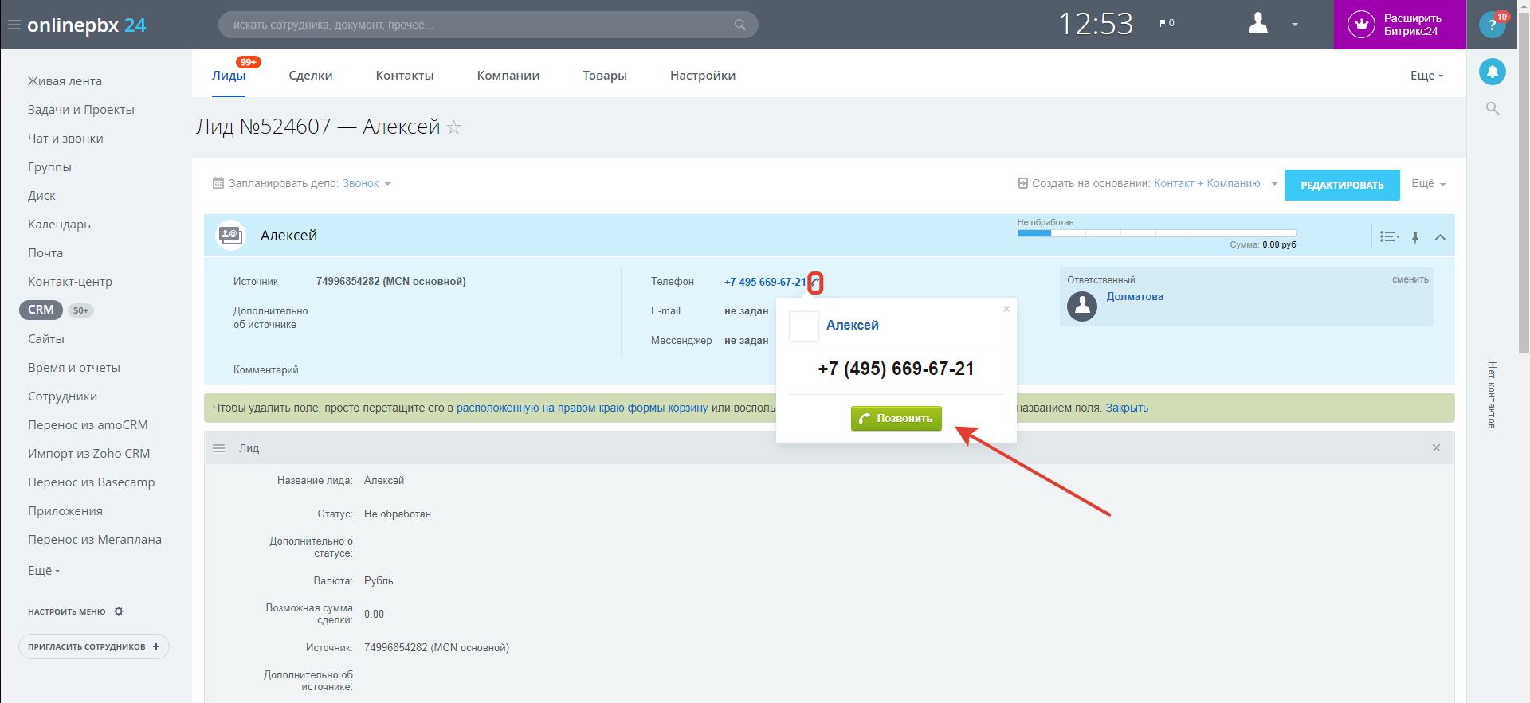Expand dropdown arrow after Контакт + Компанию
Viewport: 1530px width, 703px height.
pos(1274,184)
